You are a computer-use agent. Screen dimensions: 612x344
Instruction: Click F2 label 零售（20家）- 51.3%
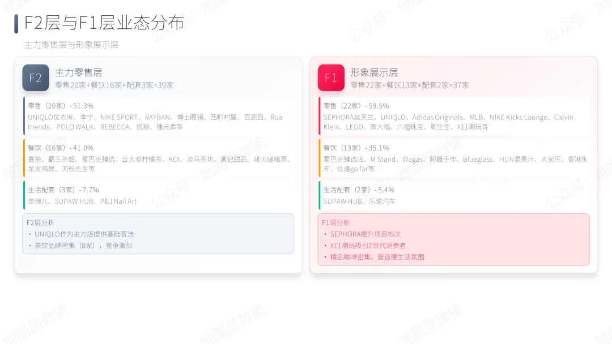(x=61, y=106)
